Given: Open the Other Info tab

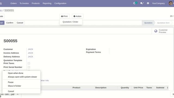Looking at the screenshot, I should point(44,81).
